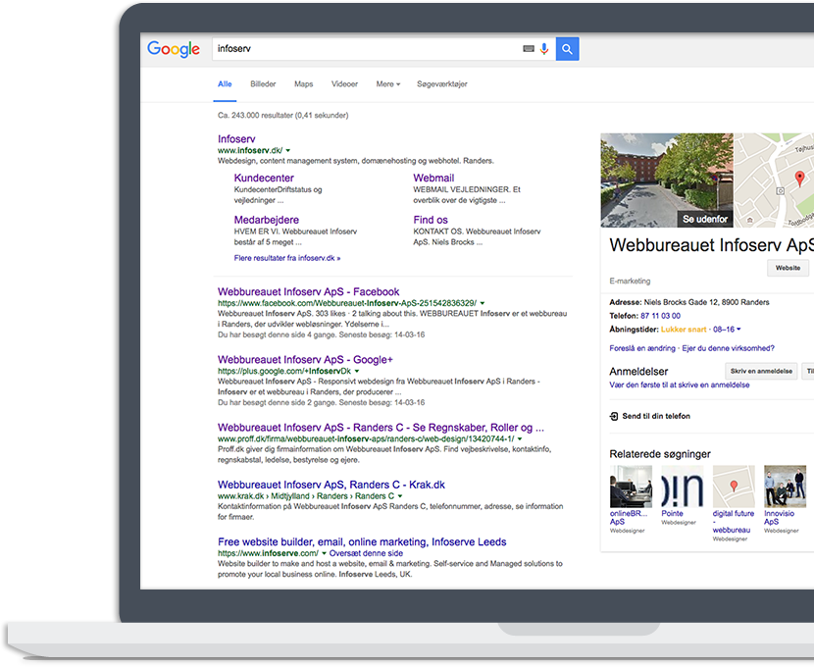Open Webbureauet Infoserv ApS - Google+ result

click(x=305, y=360)
